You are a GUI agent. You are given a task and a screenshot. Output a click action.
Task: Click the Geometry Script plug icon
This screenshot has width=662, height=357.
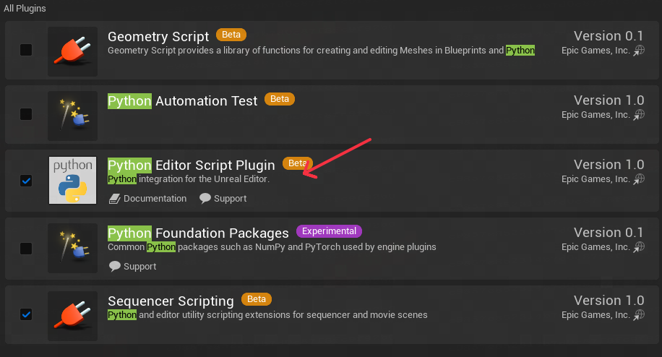tap(72, 51)
